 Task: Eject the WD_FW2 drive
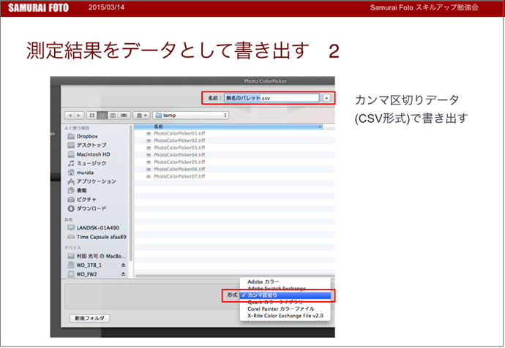pyautogui.click(x=124, y=274)
